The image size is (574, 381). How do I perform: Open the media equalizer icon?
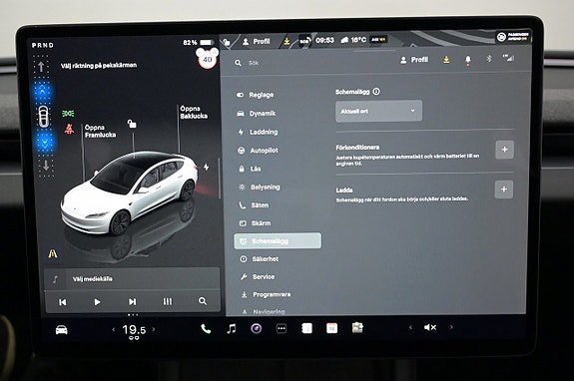click(168, 301)
